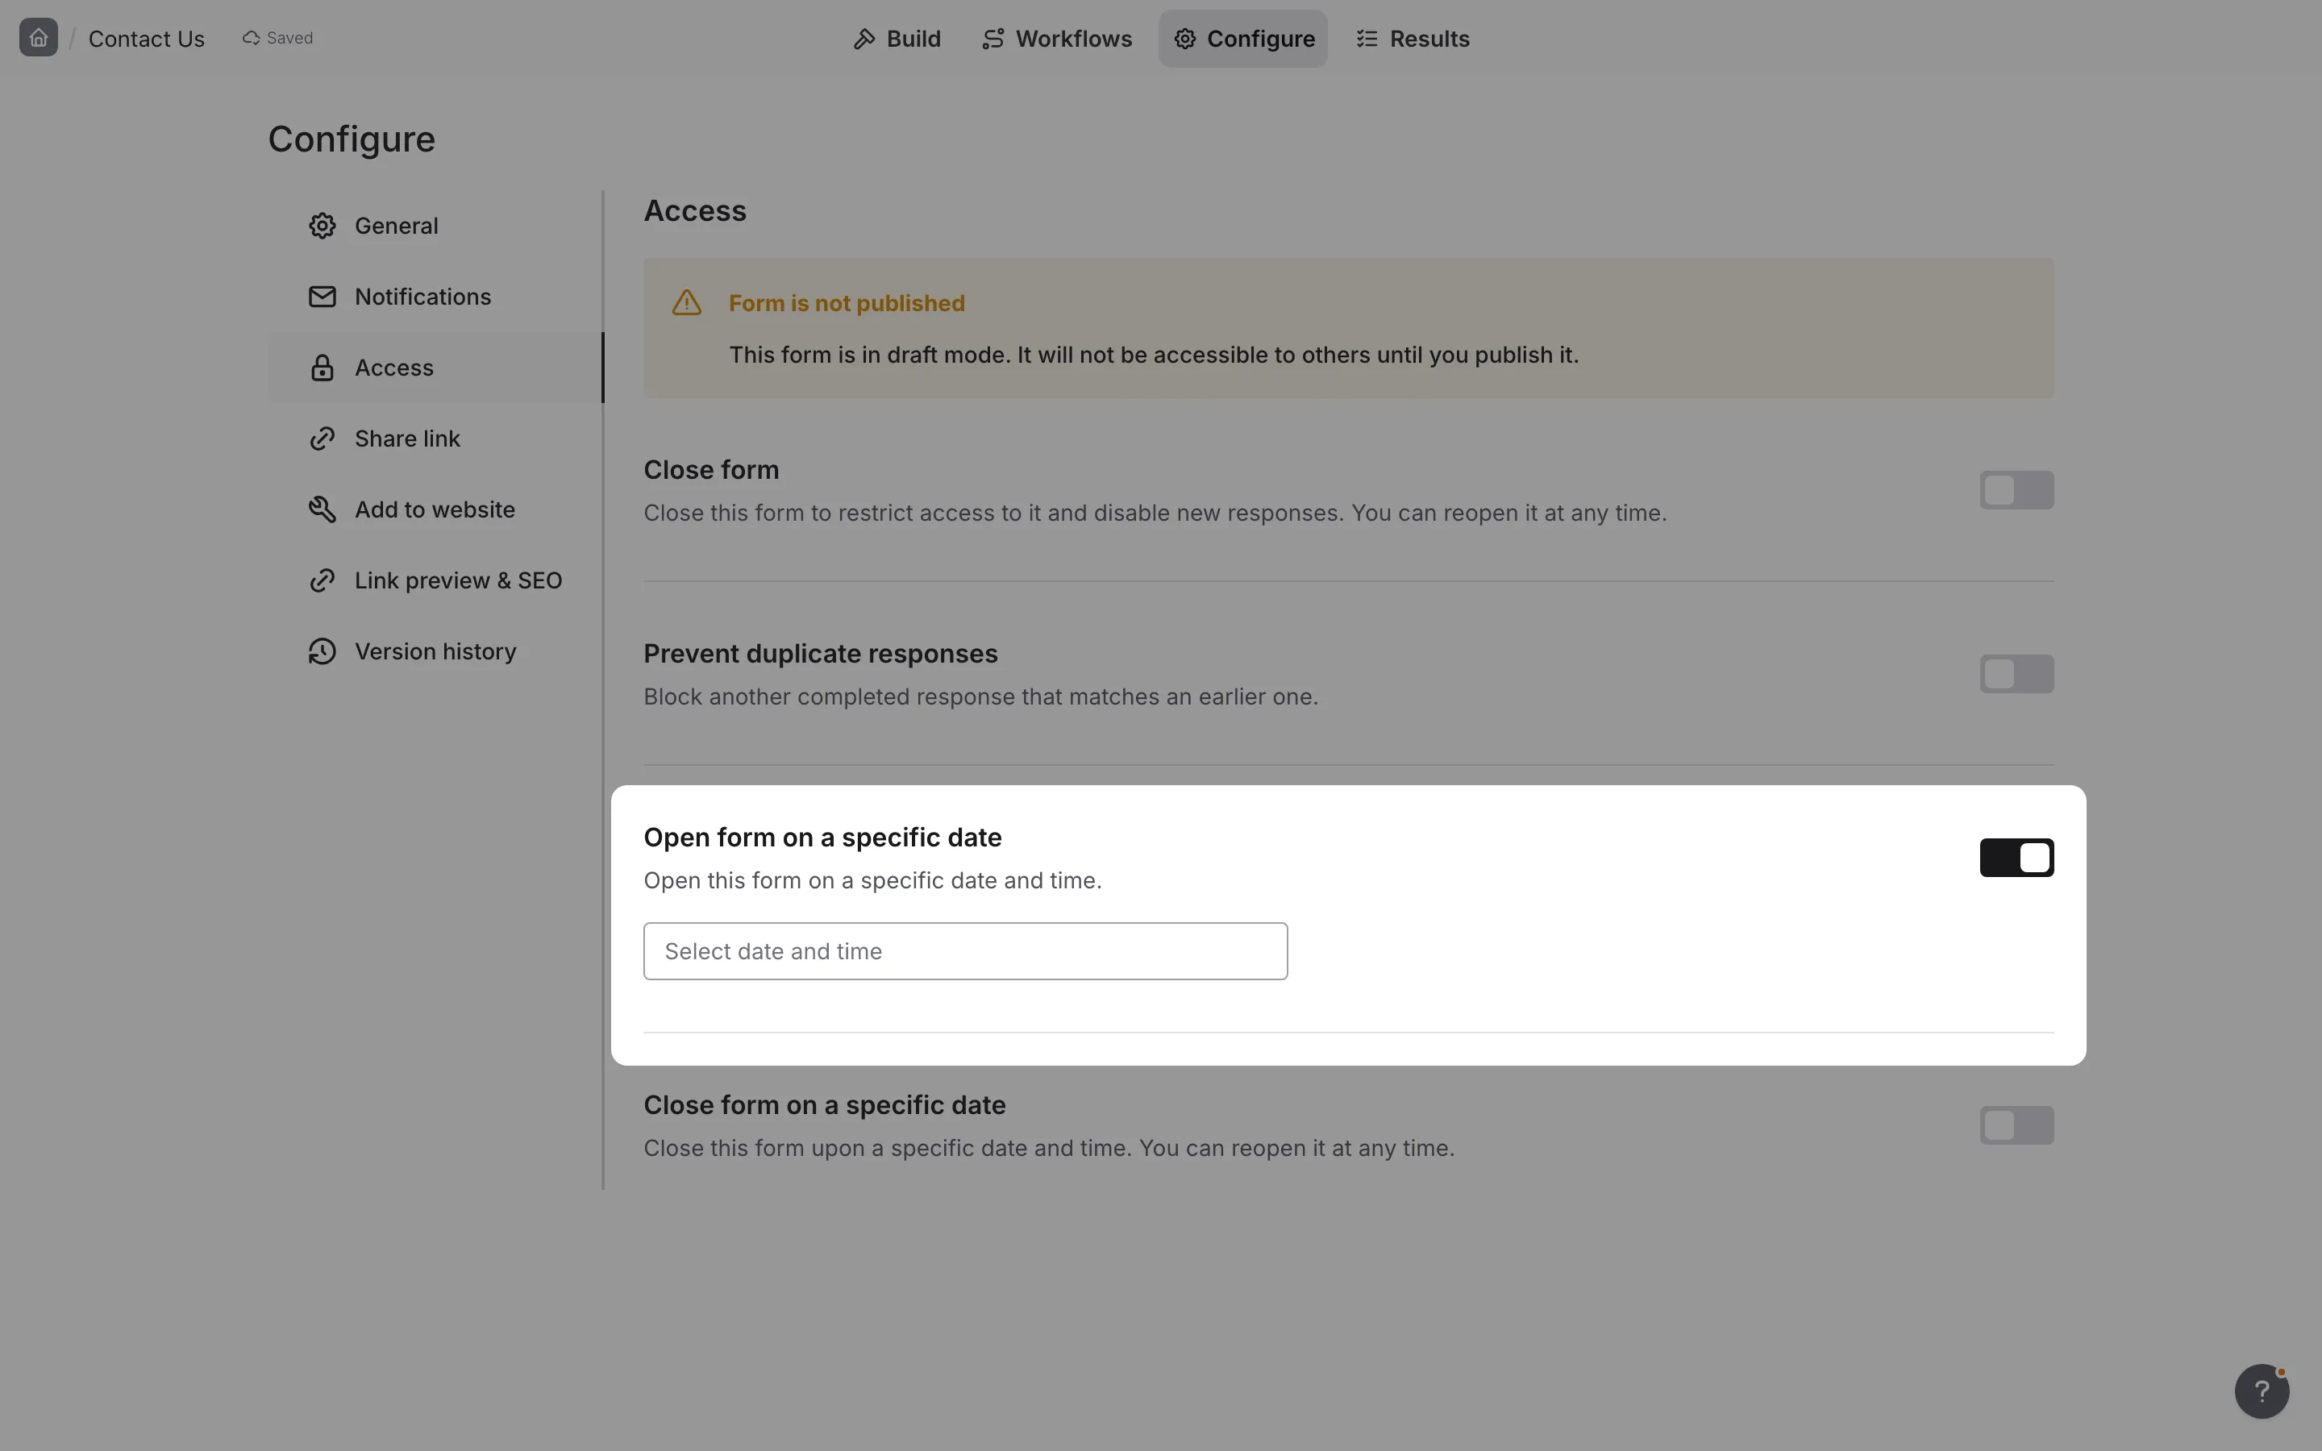2322x1451 pixels.
Task: Open Add to website section
Action: pyautogui.click(x=435, y=509)
